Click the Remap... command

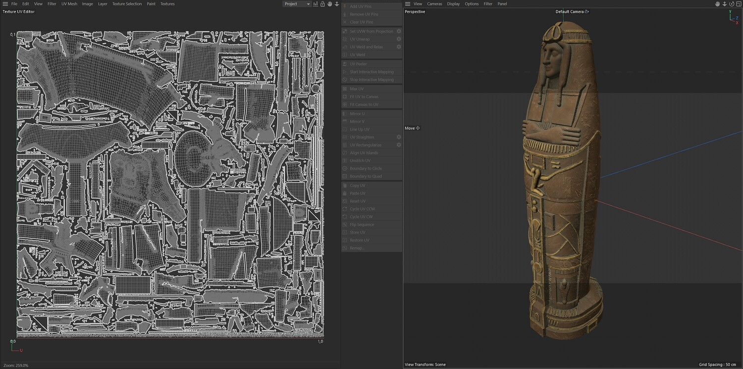tap(371, 248)
